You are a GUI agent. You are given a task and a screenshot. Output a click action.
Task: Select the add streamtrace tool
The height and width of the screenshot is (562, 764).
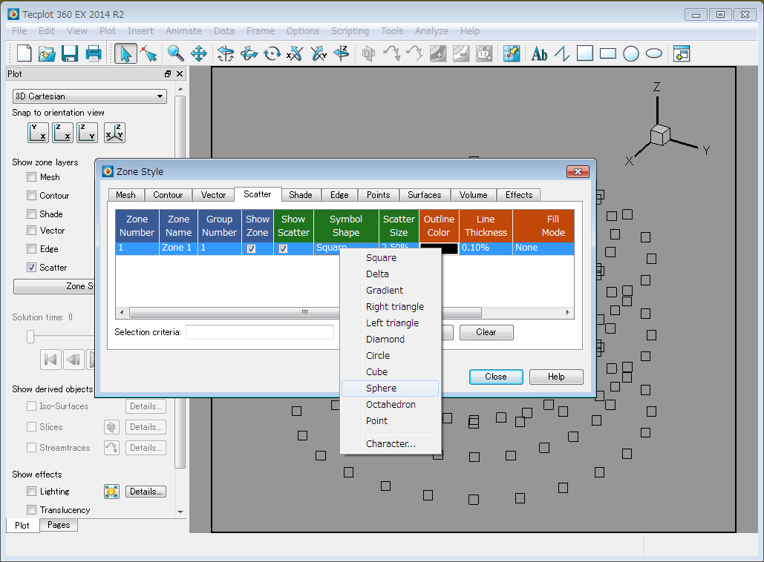pos(392,53)
